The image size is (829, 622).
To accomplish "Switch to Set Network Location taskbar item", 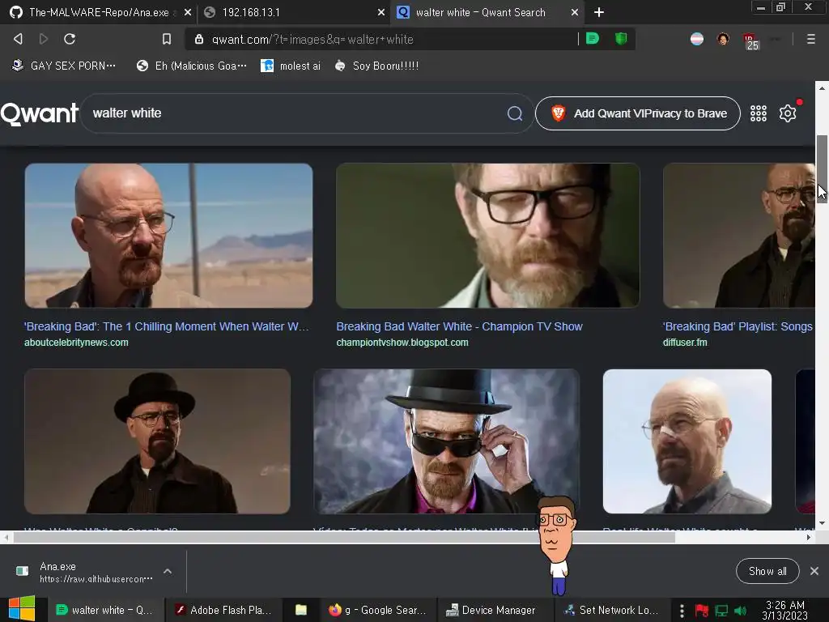I will (612, 610).
